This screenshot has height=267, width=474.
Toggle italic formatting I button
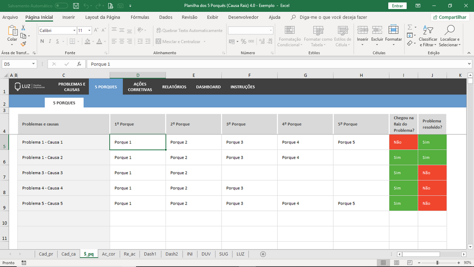50,42
